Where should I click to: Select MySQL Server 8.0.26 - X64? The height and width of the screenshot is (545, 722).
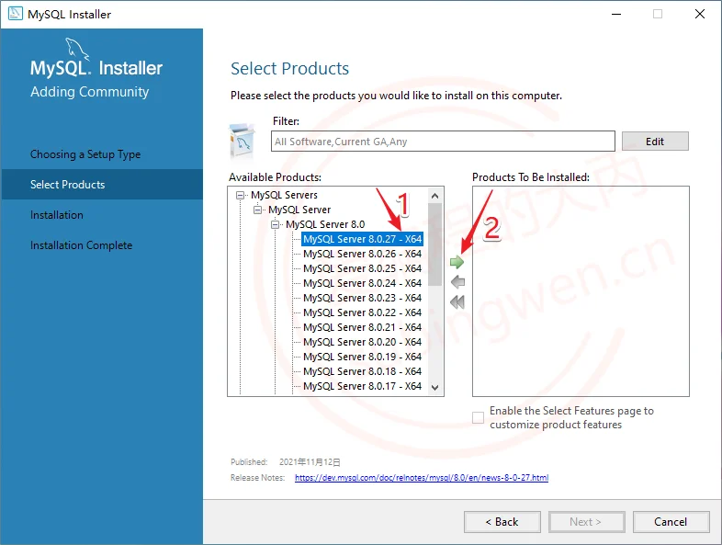coord(363,254)
